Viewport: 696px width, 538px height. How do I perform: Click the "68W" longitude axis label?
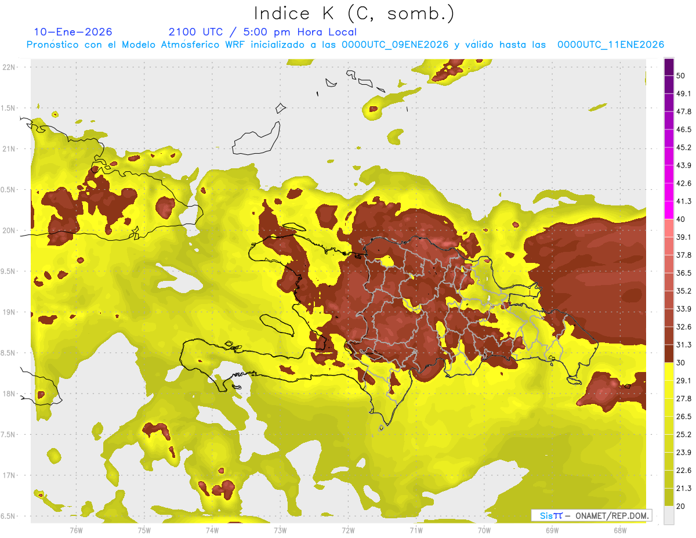point(619,530)
